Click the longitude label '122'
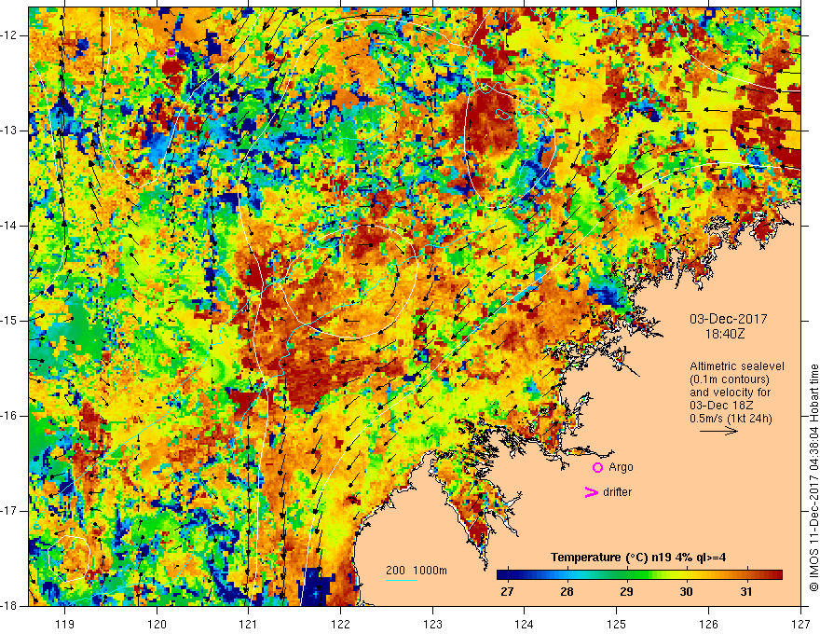This screenshot has width=820, height=634. pos(340,624)
